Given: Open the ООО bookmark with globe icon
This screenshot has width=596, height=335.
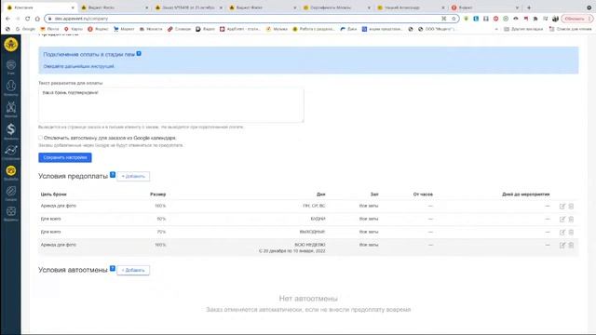Looking at the screenshot, I should point(437,29).
